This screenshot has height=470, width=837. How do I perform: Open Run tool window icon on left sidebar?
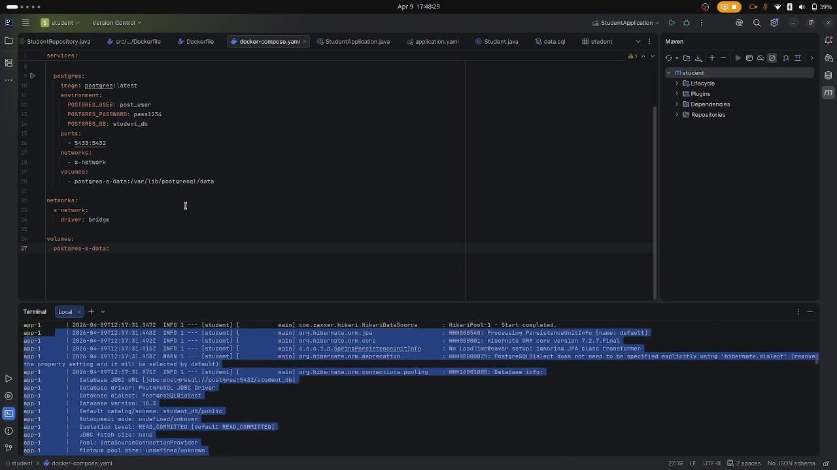(x=9, y=379)
